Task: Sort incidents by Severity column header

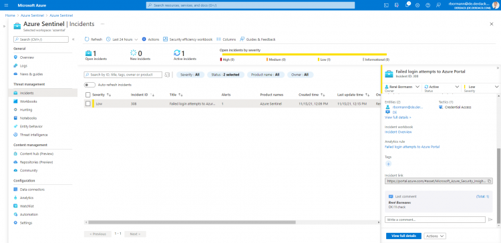Action: click(x=102, y=95)
